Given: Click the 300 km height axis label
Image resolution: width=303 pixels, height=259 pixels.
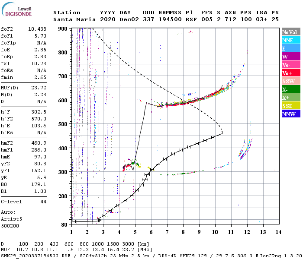Looking at the screenshot, I should tap(63, 172).
